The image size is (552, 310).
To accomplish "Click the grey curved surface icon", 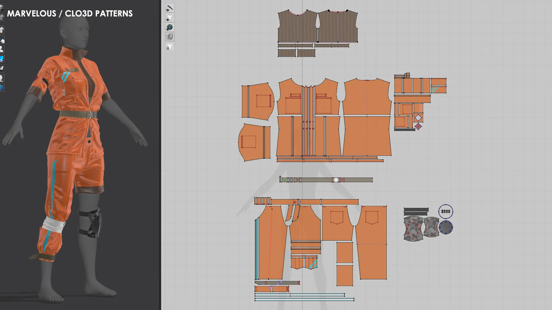I will point(2,68).
